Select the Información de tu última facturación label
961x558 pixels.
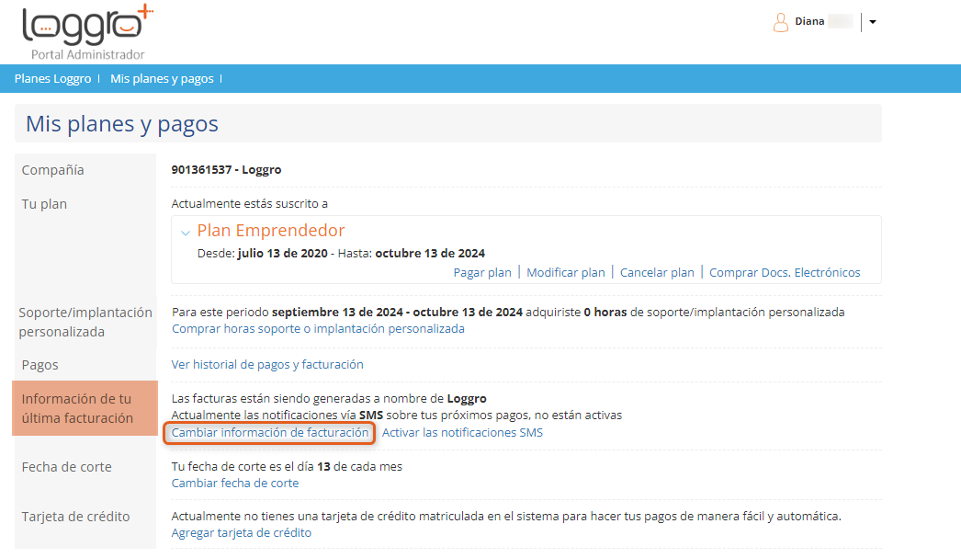pyautogui.click(x=77, y=408)
